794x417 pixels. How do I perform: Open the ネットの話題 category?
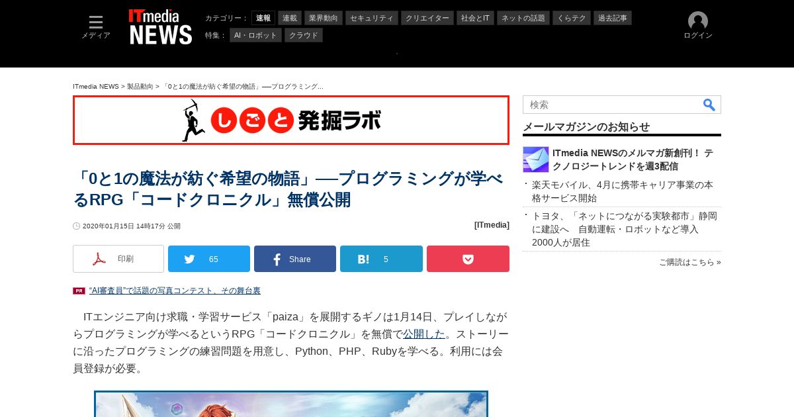coord(523,18)
